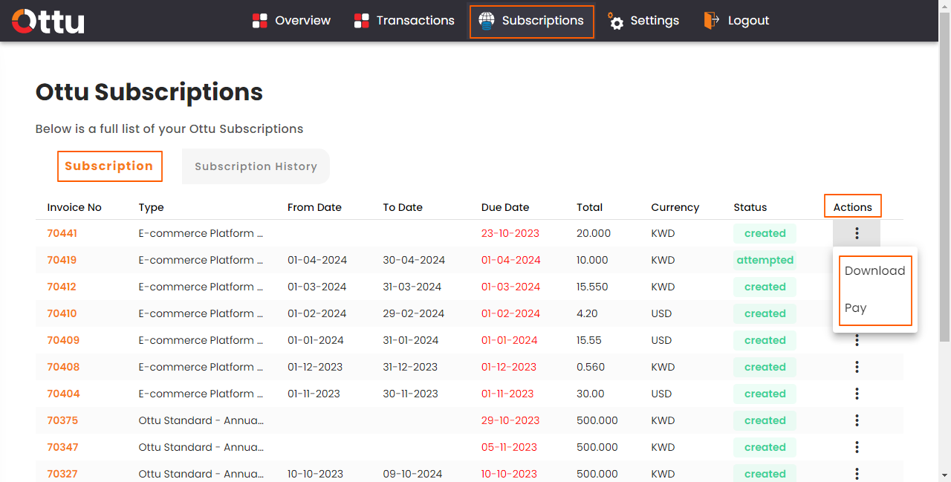
Task: Click the Transactions grid icon
Action: point(362,21)
